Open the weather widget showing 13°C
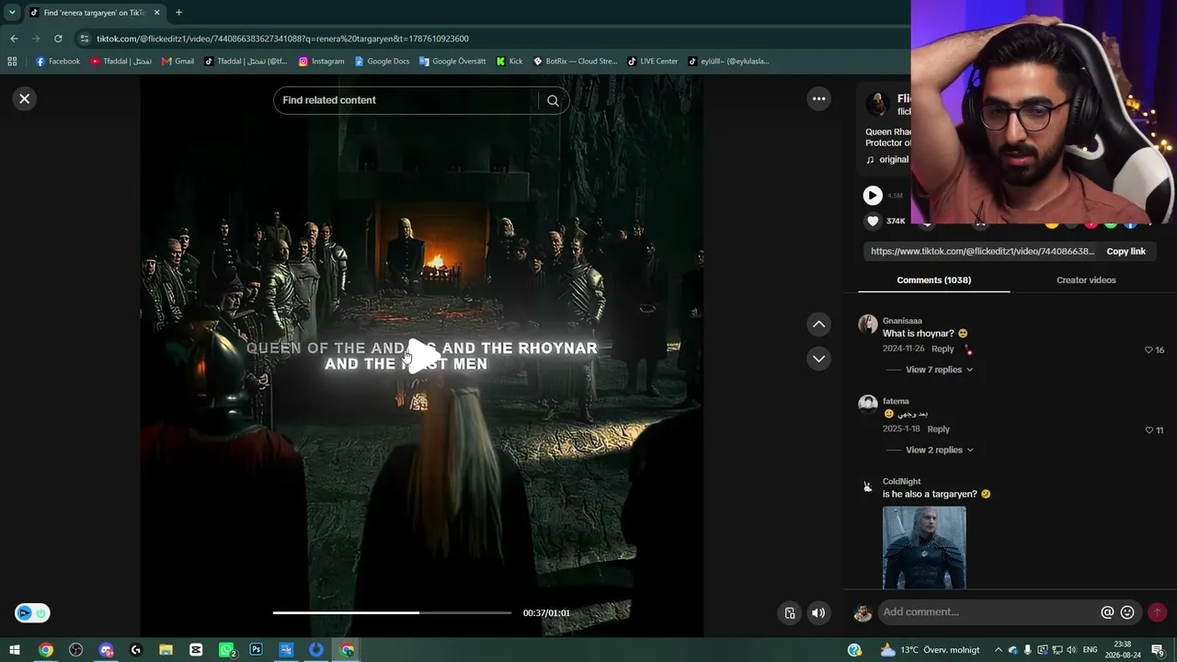The height and width of the screenshot is (662, 1177). click(930, 650)
